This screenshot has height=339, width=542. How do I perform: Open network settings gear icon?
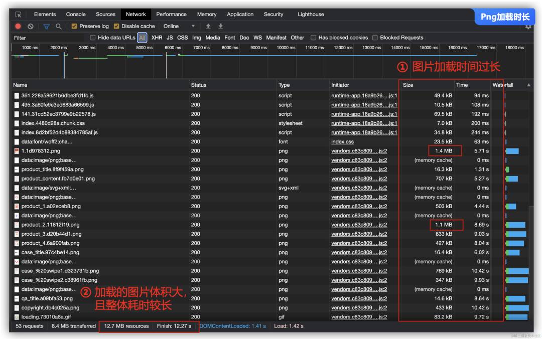(x=528, y=27)
